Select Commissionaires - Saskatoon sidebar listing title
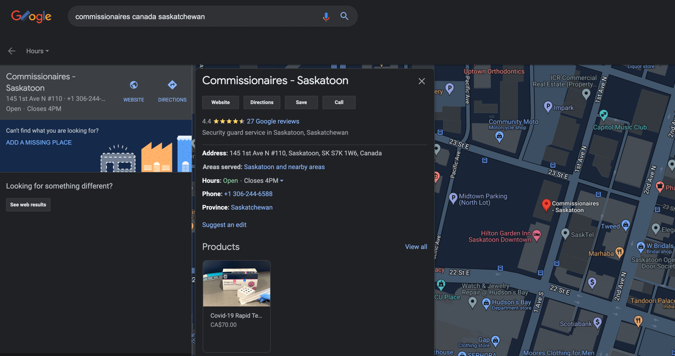The height and width of the screenshot is (356, 675). pos(41,82)
